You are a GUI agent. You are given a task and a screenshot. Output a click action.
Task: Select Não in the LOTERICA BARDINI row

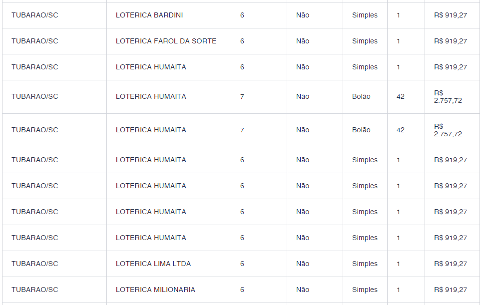[303, 15]
